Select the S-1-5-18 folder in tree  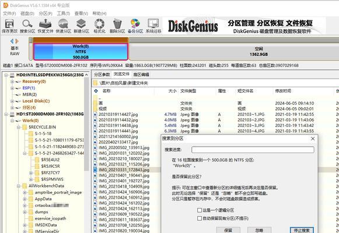[43, 133]
